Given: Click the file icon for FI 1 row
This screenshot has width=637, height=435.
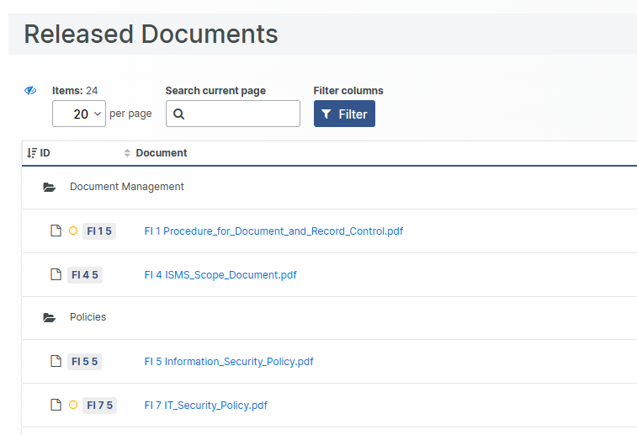Looking at the screenshot, I should pyautogui.click(x=56, y=231).
